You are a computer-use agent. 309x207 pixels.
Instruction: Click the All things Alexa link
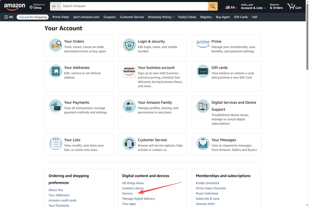coord(133,183)
